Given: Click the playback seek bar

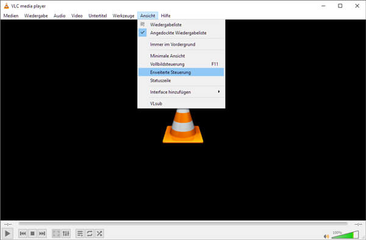Looking at the screenshot, I should coord(183,224).
